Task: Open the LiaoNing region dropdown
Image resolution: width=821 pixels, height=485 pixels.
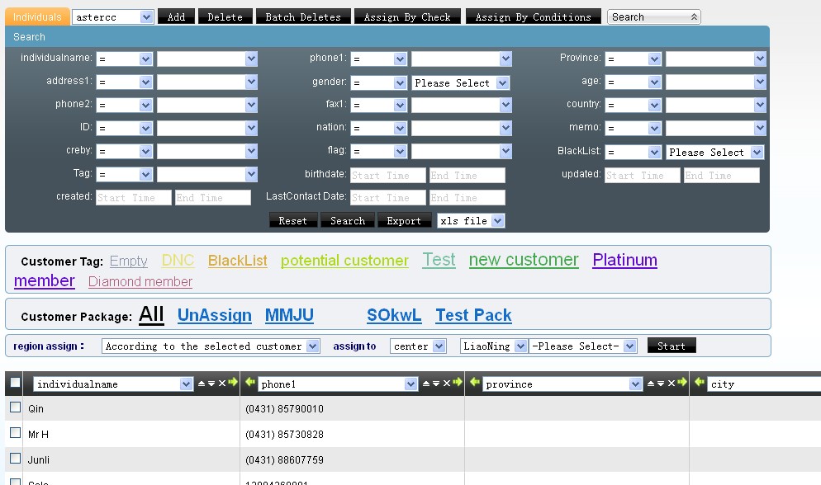Action: click(493, 346)
